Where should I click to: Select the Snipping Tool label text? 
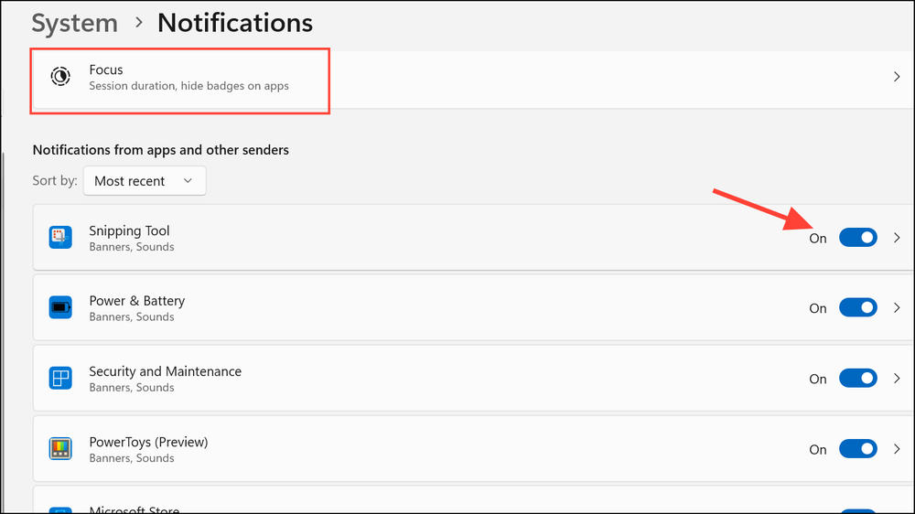(x=129, y=230)
